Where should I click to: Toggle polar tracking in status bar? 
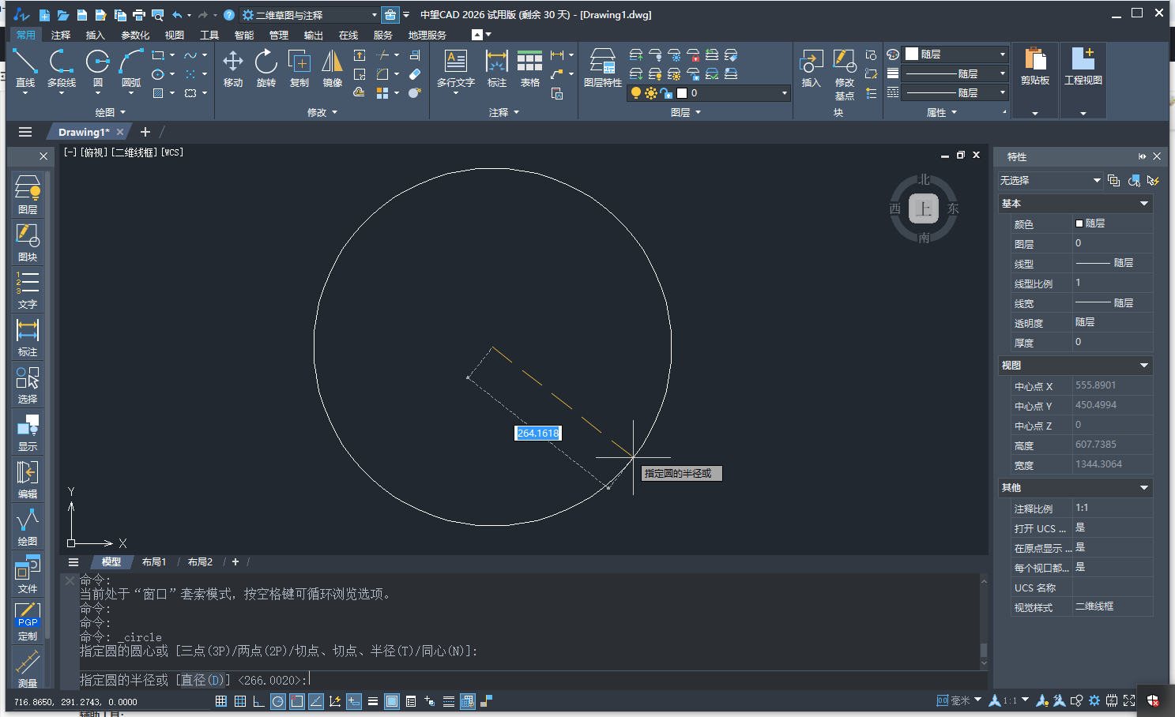278,701
